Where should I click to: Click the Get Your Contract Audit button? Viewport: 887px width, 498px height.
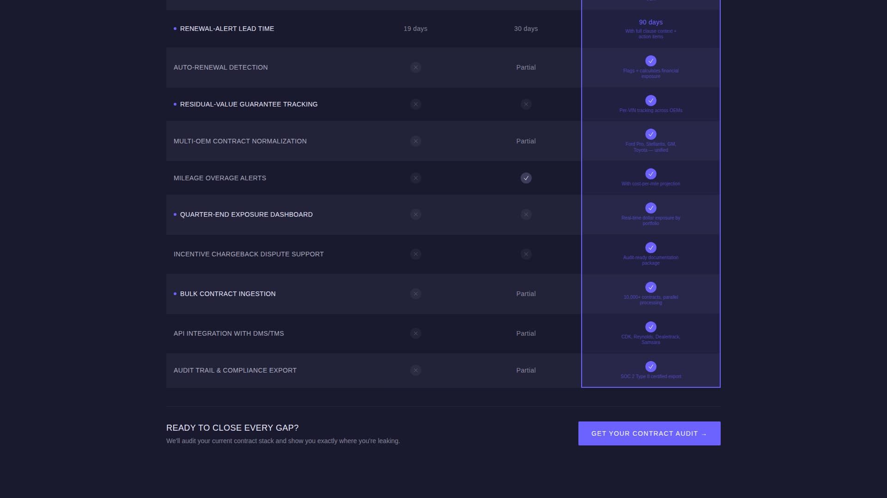(x=649, y=433)
